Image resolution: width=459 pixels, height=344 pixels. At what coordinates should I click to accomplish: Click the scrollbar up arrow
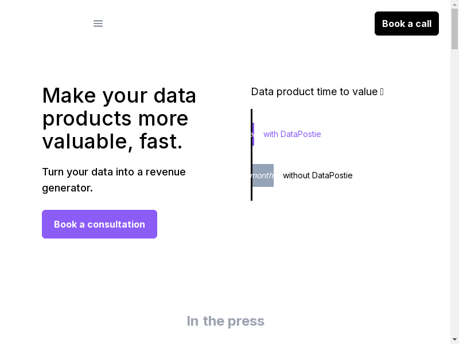pyautogui.click(x=454, y=5)
